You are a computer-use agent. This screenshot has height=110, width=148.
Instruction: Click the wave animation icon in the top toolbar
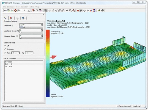coord(6,10)
